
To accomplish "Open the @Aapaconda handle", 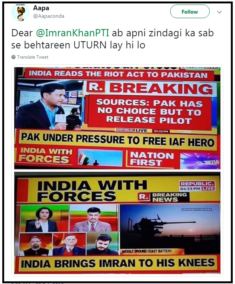I will (49, 16).
